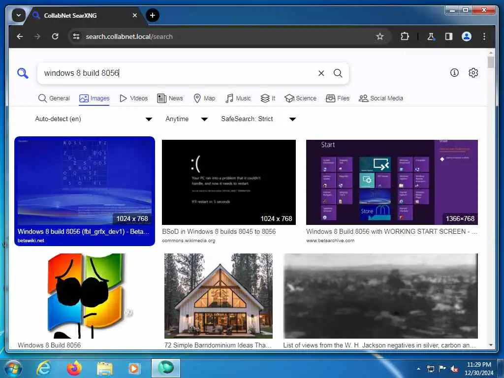Open the profile avatar menu
504x378 pixels.
[x=467, y=36]
